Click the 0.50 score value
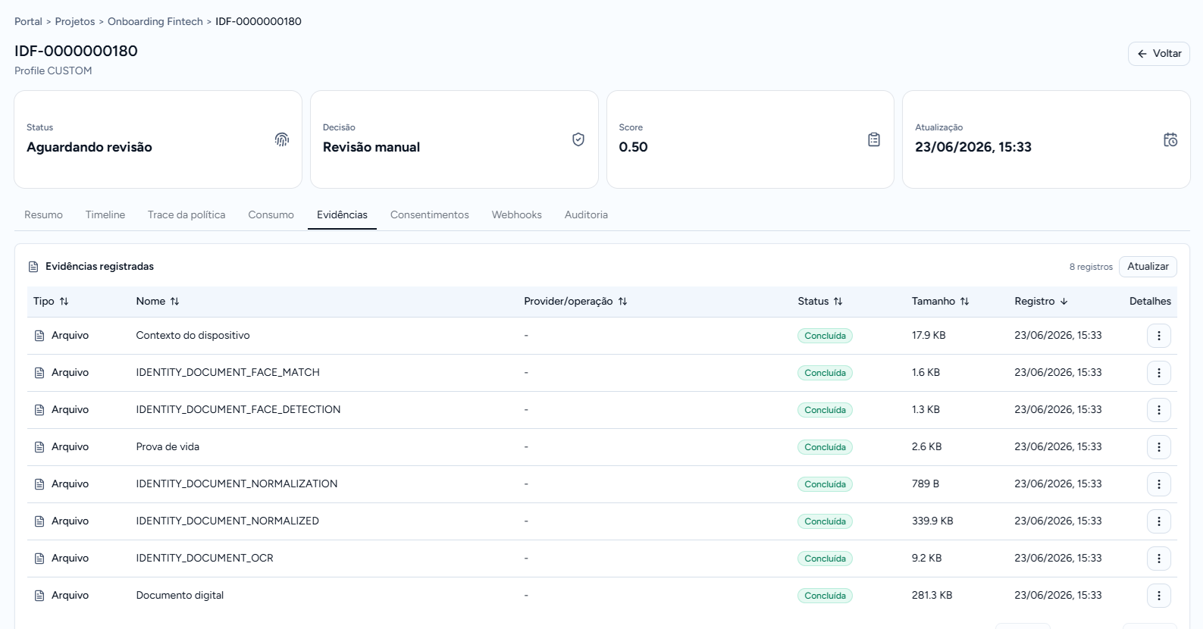Screen dimensions: 1203x629 pyautogui.click(x=633, y=147)
